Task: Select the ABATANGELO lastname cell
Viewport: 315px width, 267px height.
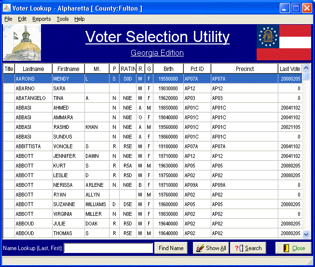Action: click(x=33, y=98)
